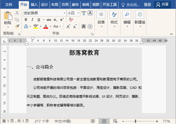Click the Cut scissors icon
The height and width of the screenshot is (124, 176).
[x=17, y=13]
